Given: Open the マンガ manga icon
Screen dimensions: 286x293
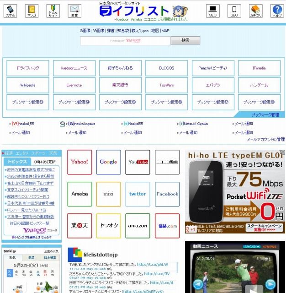Looking at the screenshot, I should [32, 11].
